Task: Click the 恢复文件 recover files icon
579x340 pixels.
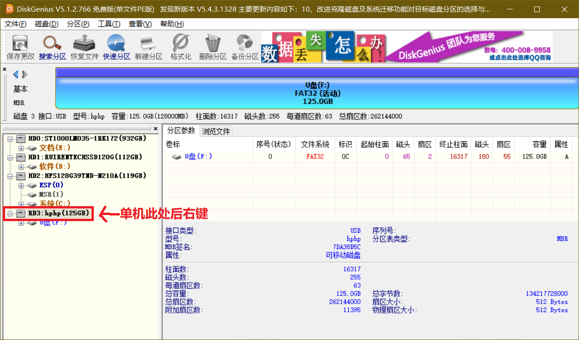Action: pyautogui.click(x=84, y=47)
